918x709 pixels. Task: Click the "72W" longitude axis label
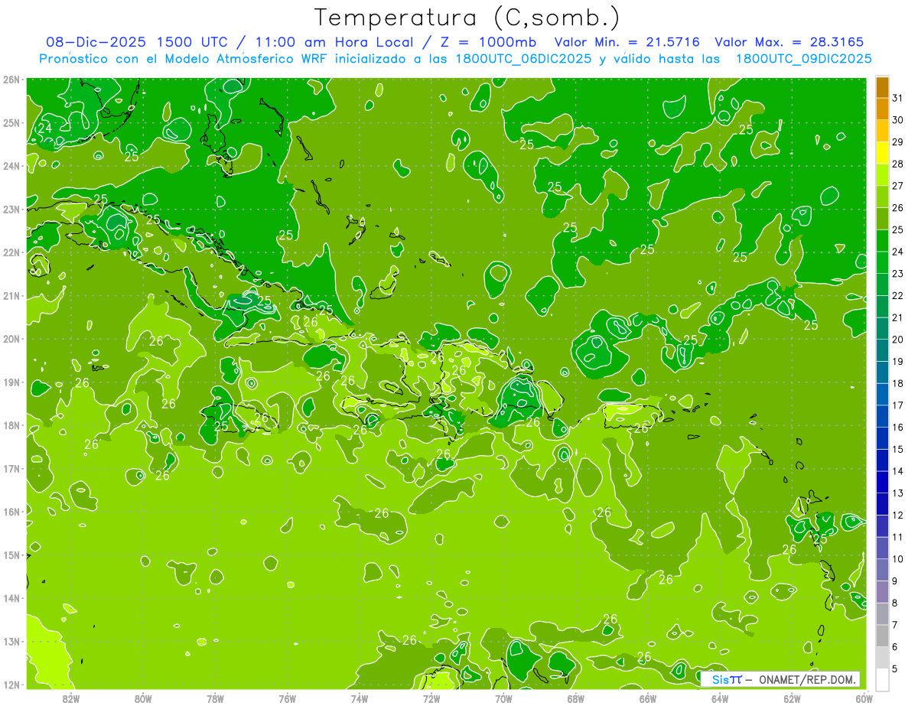tap(431, 698)
